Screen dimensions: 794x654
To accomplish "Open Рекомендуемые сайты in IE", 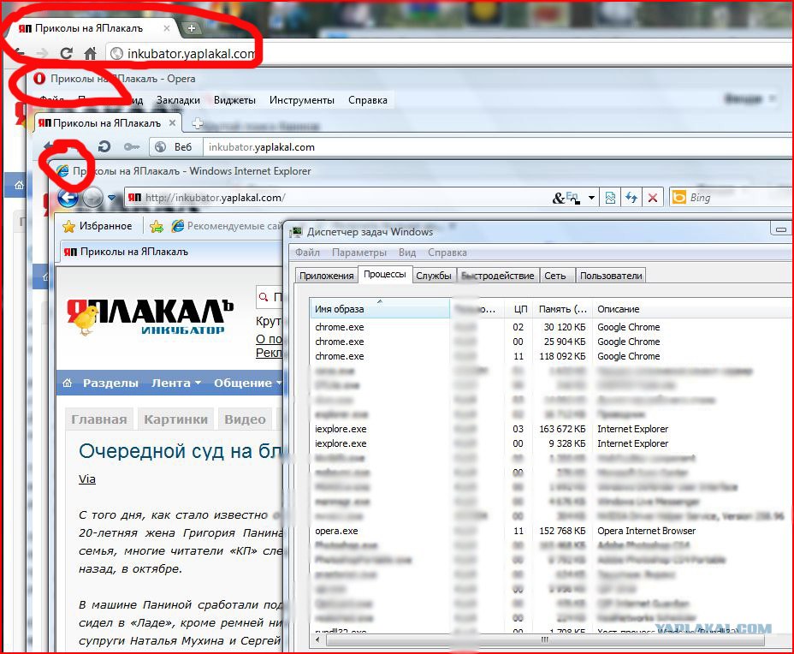I will [227, 226].
